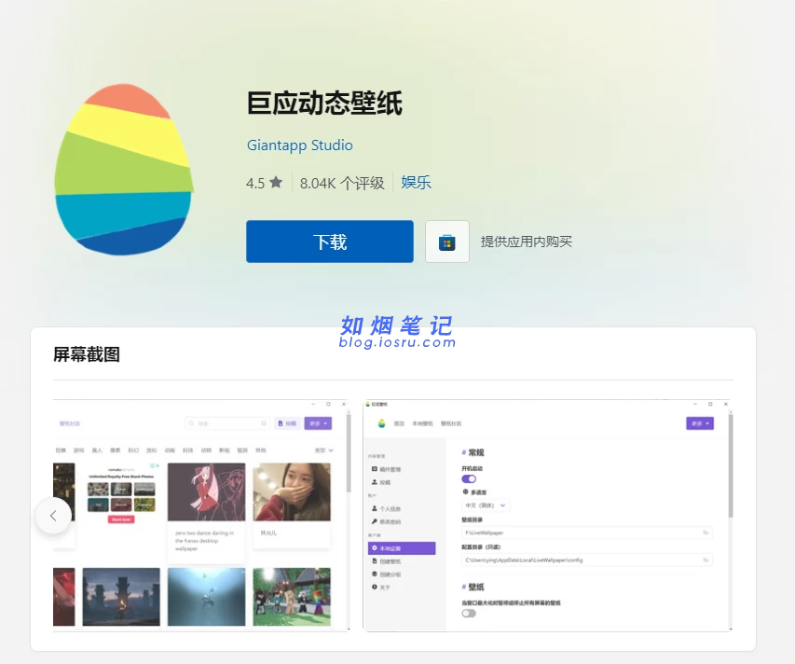Click the 关于 info icon
795x664 pixels.
pos(375,587)
